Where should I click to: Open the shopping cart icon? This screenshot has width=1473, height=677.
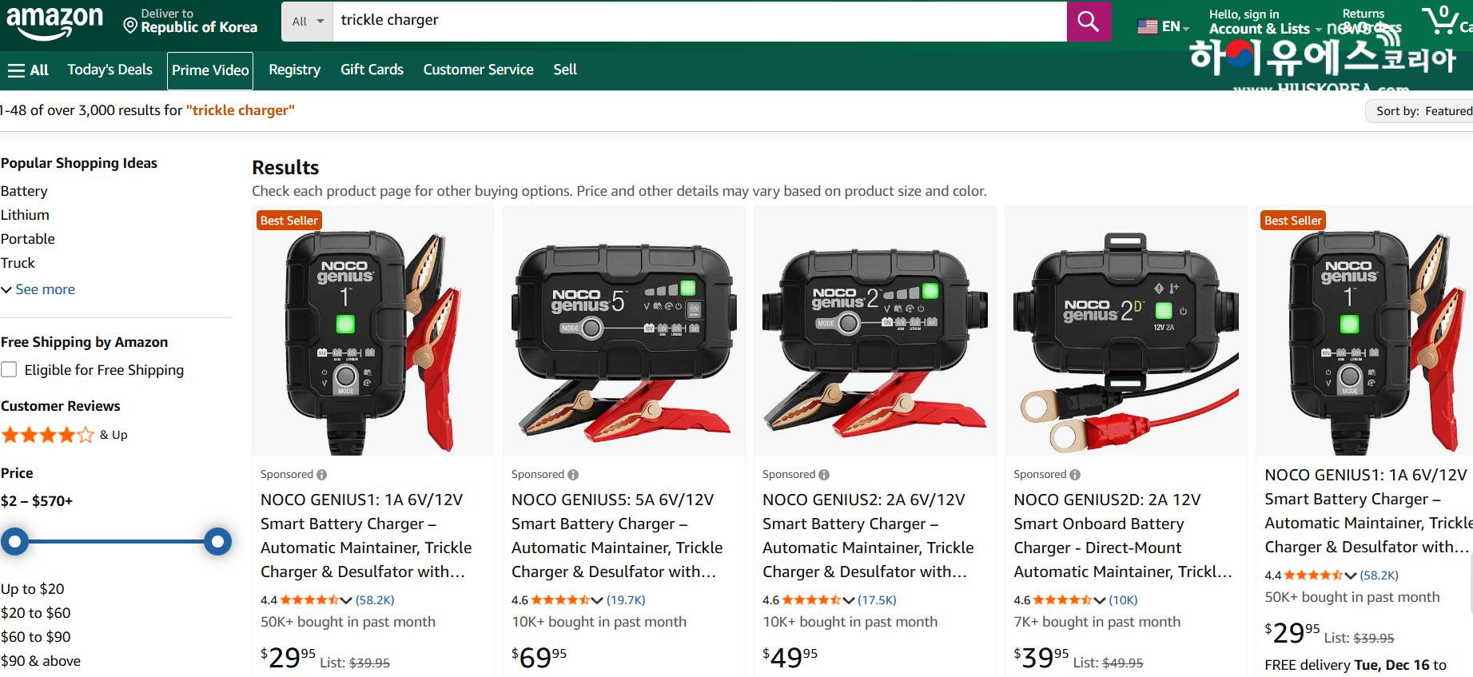tap(1442, 20)
